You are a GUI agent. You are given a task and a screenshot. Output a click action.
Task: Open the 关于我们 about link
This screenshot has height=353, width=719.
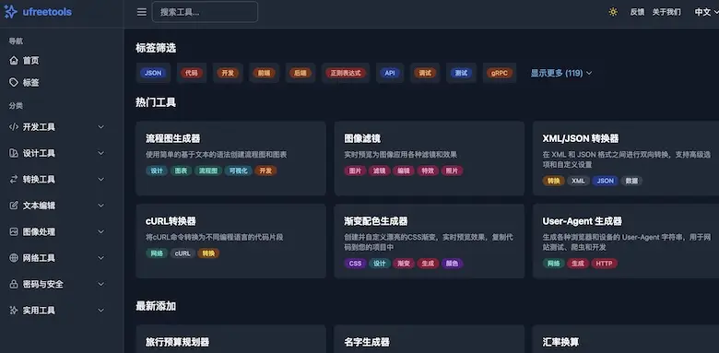tap(666, 12)
